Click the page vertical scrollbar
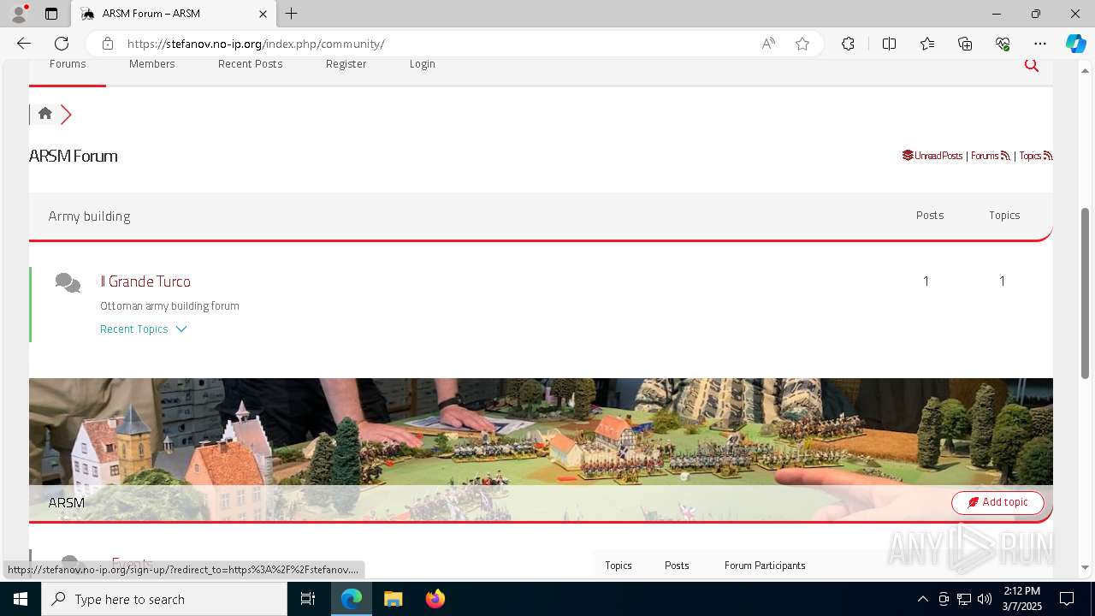Image resolution: width=1095 pixels, height=616 pixels. [x=1086, y=293]
